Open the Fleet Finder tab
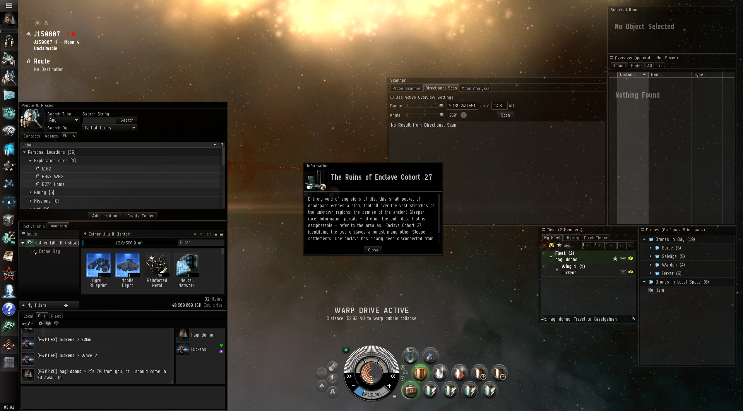743x411 pixels. [596, 238]
